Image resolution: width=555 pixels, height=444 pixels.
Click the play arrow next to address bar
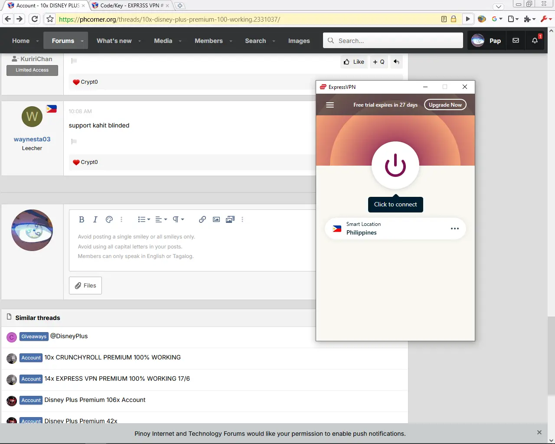[x=467, y=19]
